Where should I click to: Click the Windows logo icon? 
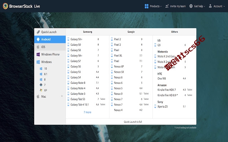pos(38,62)
